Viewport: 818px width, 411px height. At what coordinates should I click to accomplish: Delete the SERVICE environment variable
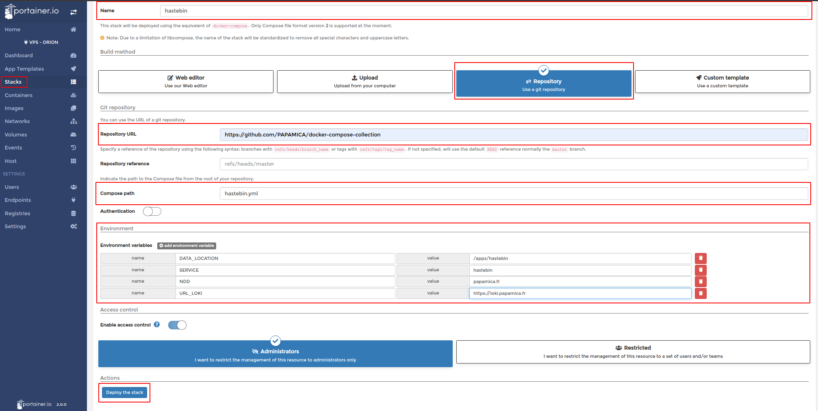701,270
